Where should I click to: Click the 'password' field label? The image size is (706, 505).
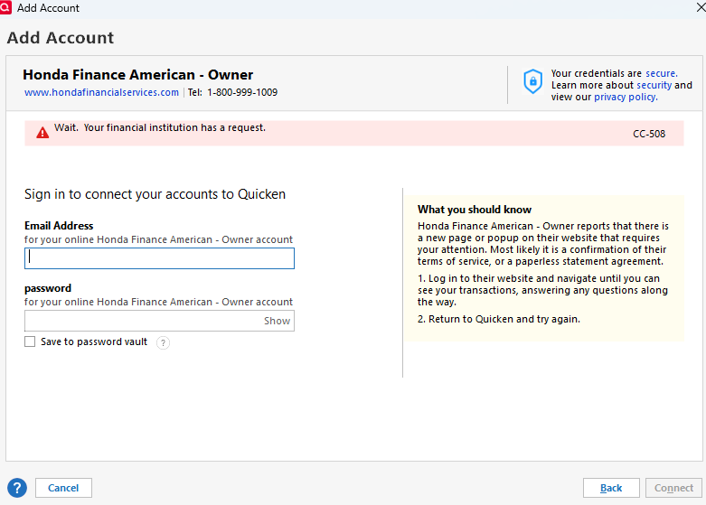click(x=48, y=288)
